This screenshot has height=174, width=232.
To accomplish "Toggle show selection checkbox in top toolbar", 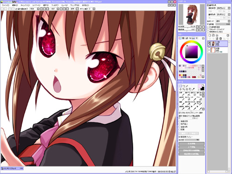I will coord(17,9).
